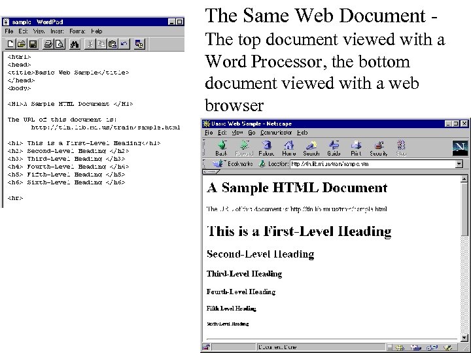Click the vertical scrollbar thumb in Netscape

pyautogui.click(x=464, y=209)
